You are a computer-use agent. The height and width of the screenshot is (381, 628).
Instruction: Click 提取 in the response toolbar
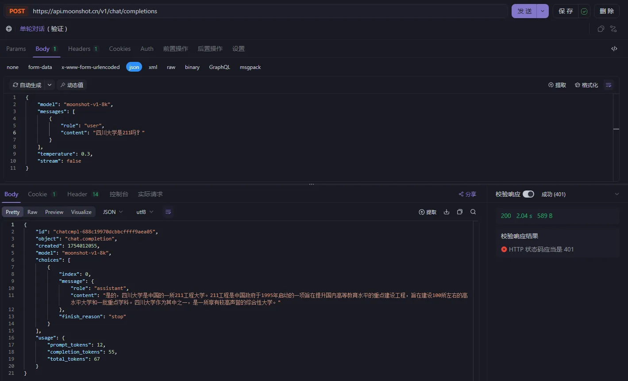pos(428,212)
